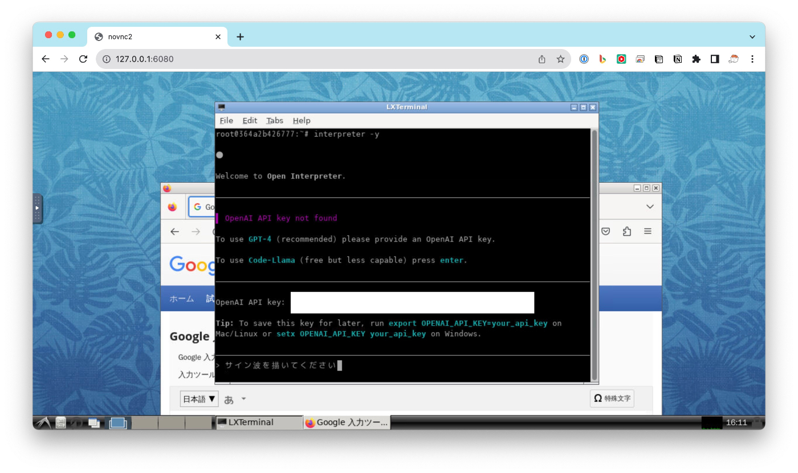Viewport: 798px width, 473px height.
Task: View site information icon beside 127.0.0.1:6080
Action: [106, 59]
